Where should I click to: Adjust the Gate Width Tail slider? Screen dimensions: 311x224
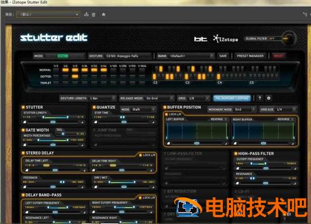pos(70,134)
